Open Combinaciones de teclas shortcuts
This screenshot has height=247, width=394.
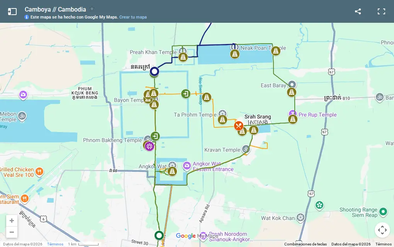click(305, 244)
